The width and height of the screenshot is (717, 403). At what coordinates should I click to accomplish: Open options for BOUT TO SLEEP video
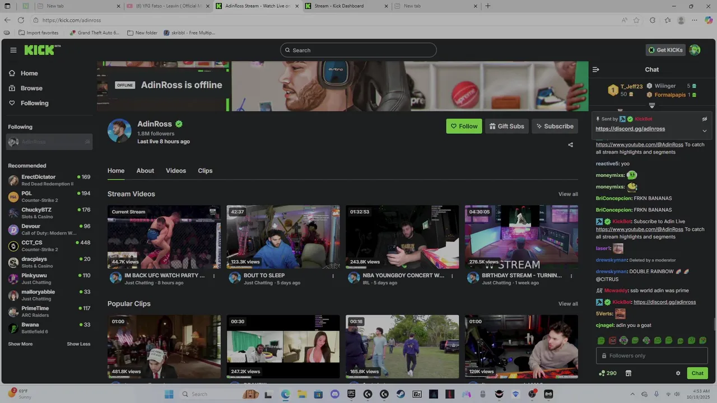point(333,276)
